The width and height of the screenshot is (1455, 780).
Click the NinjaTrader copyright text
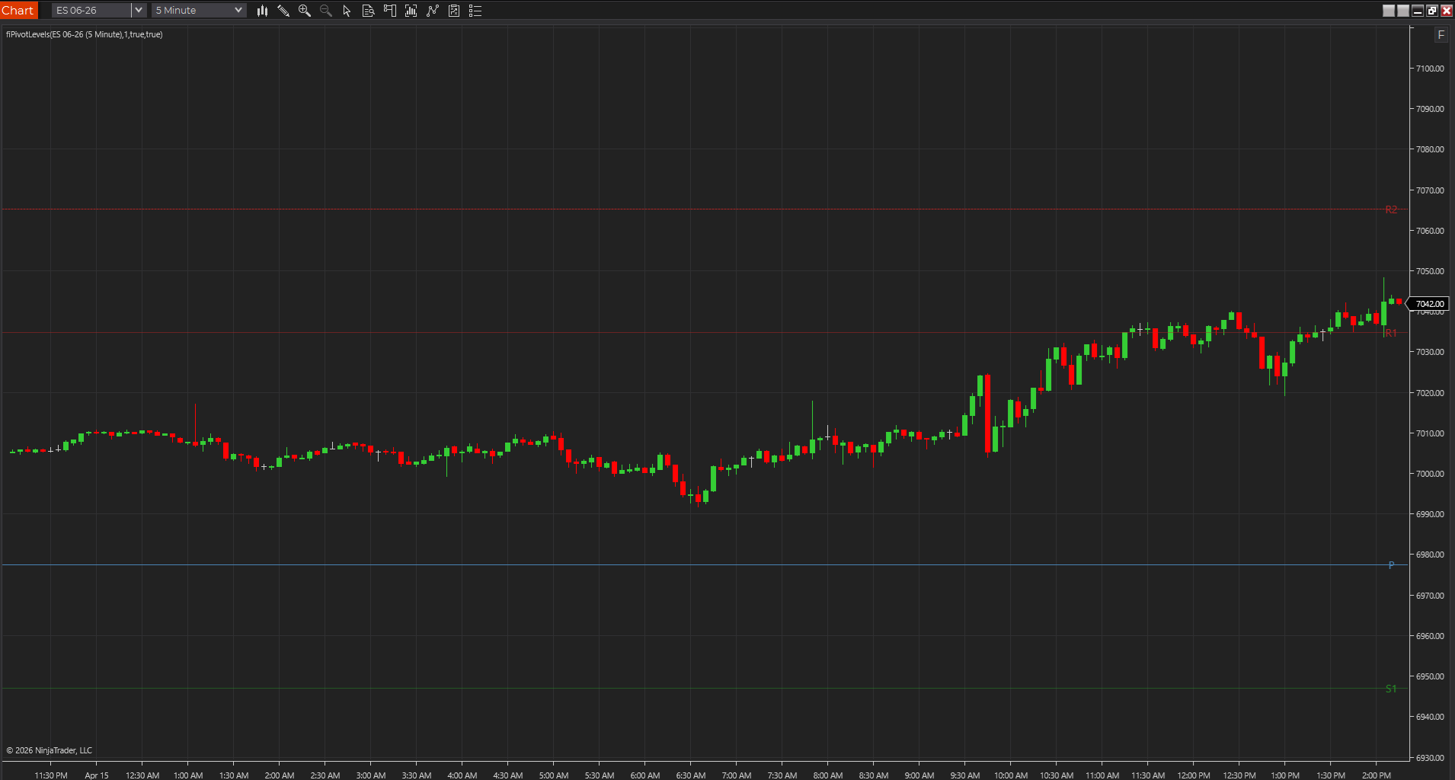click(x=50, y=750)
